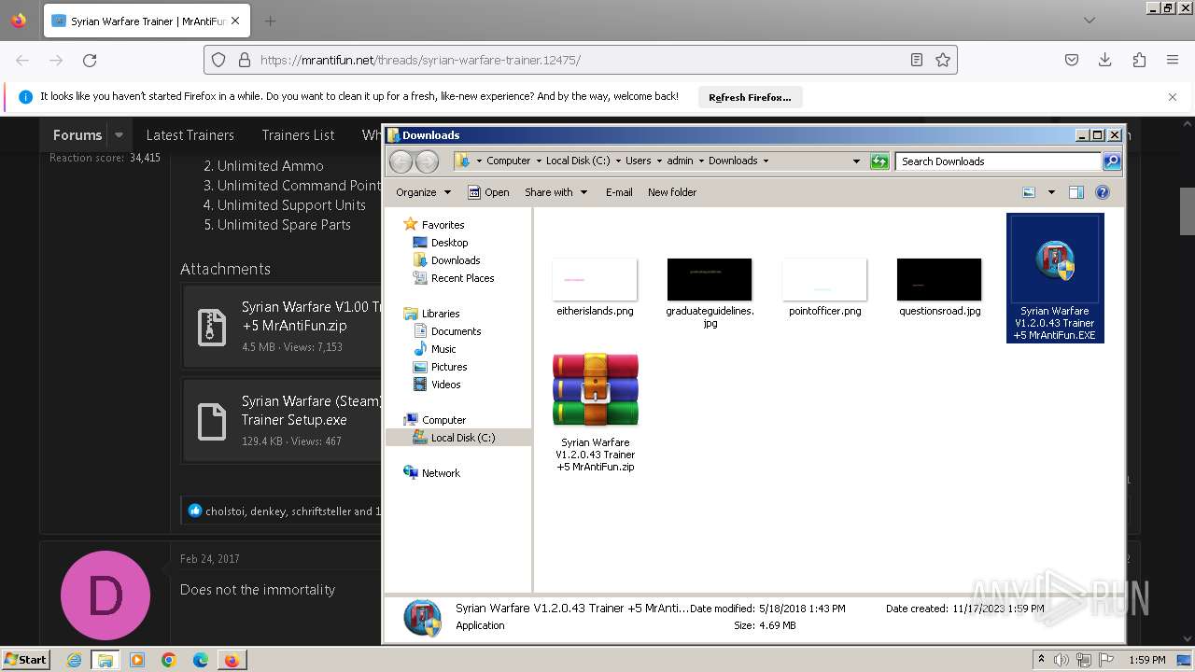Click the Save to Pocket icon
Viewport: 1195px width, 672px height.
(1072, 60)
